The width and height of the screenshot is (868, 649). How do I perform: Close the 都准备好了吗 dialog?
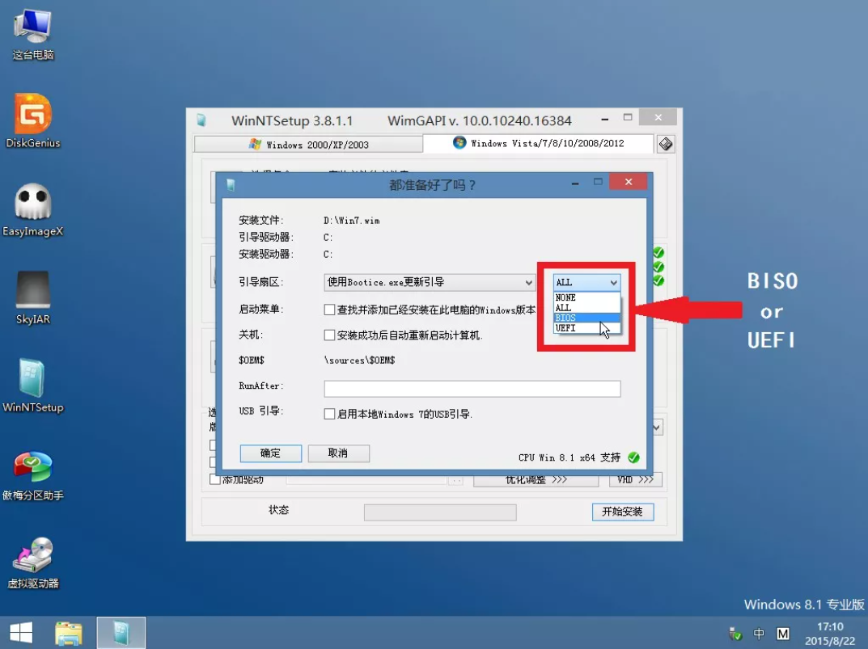click(629, 182)
